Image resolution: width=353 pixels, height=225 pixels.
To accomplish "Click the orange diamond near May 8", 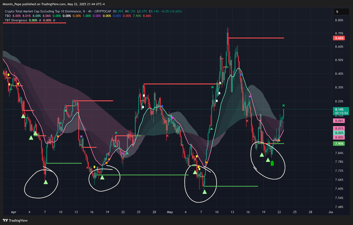I will click(207, 162).
